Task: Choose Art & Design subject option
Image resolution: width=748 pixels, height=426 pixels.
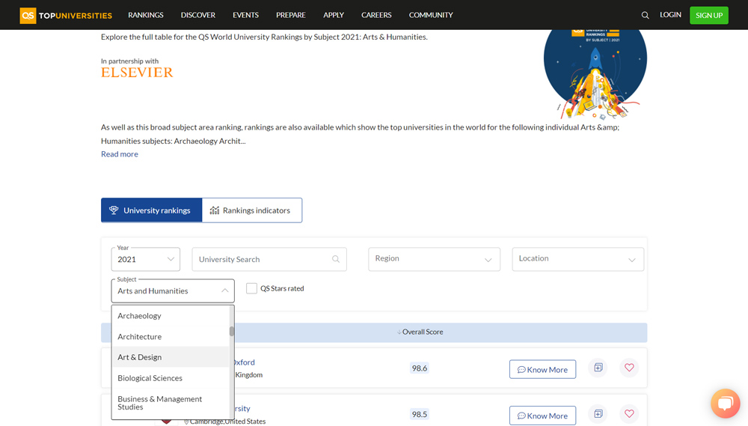Action: click(x=171, y=357)
